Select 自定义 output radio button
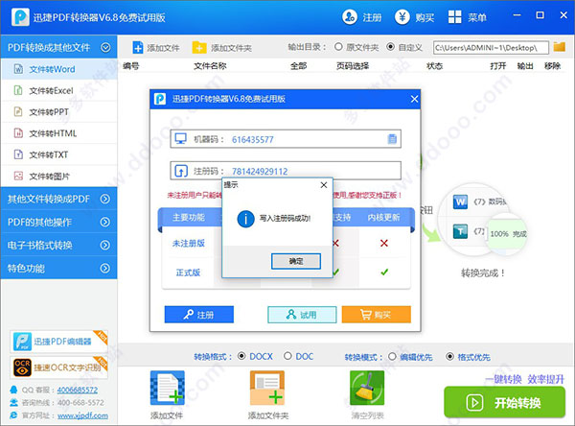The height and width of the screenshot is (426, 575). click(391, 47)
